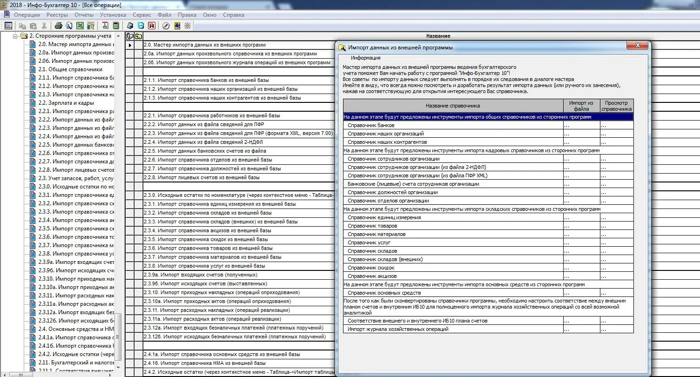Open the Операции menu
700x377 pixels.
point(27,15)
